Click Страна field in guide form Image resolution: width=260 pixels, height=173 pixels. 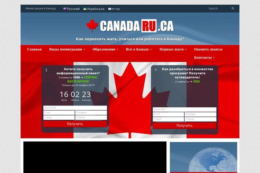tap(201, 119)
